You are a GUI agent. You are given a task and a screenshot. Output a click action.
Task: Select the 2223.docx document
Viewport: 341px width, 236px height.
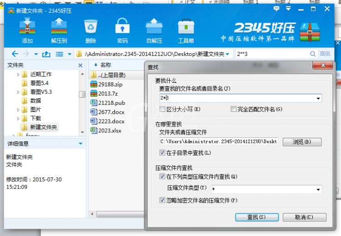pyautogui.click(x=107, y=121)
